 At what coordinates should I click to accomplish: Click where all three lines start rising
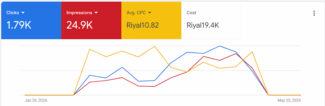pos(74,95)
